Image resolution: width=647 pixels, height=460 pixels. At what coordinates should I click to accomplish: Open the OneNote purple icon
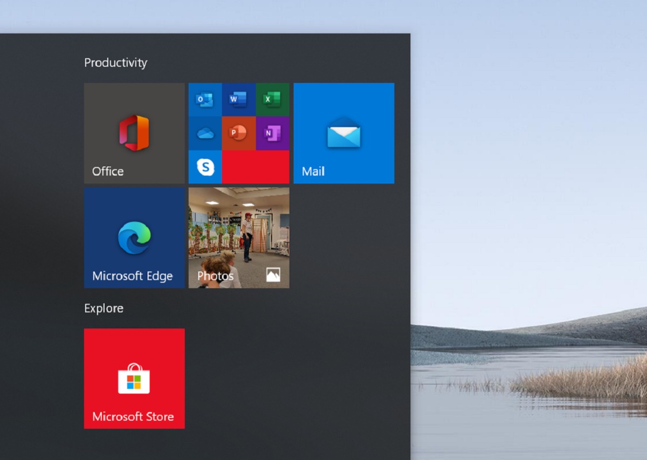click(272, 133)
